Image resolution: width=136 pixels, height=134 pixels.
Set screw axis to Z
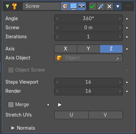[x=111, y=49]
